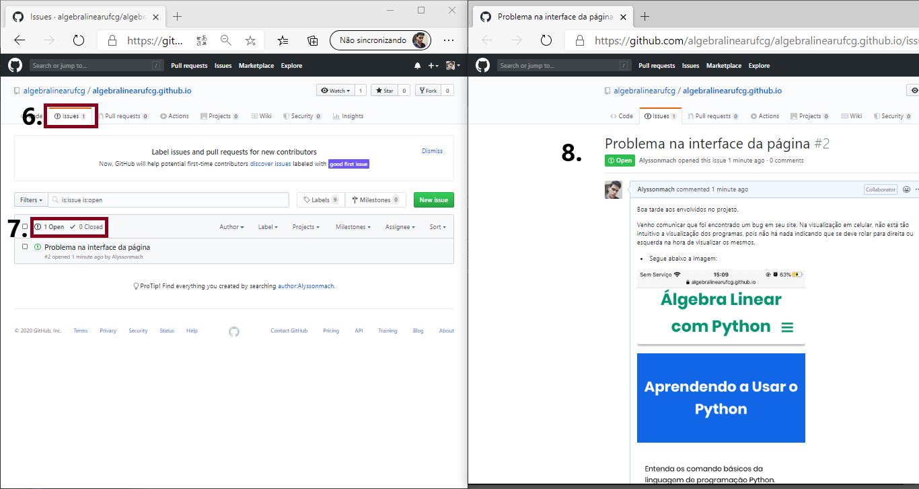The image size is (919, 489).
Task: Open issue 'Problema na interface da página'
Action: 97,247
